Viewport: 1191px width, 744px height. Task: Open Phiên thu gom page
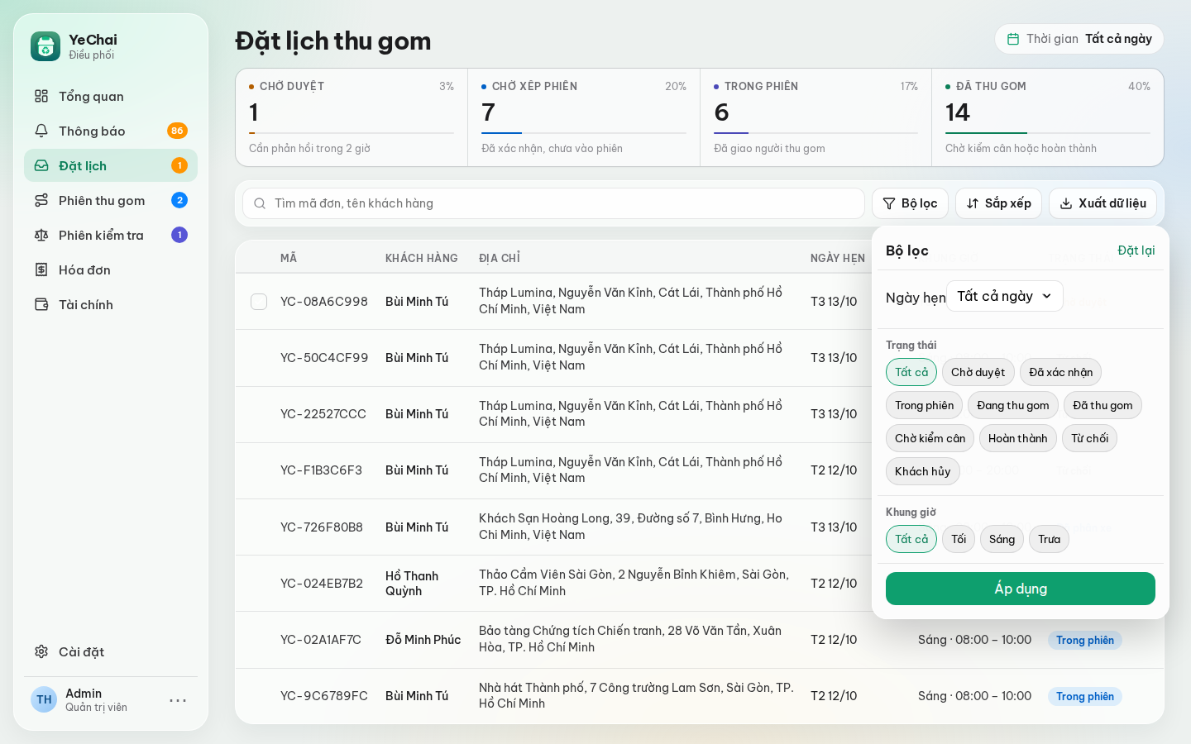(x=111, y=200)
